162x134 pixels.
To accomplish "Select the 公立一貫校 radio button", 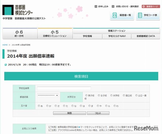I will [136, 95].
